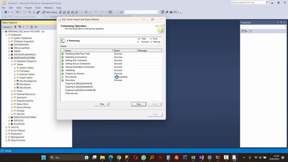Image resolution: width=288 pixels, height=162 pixels.
Task: Select the dbo.tbpost table
Action: coord(25,84)
